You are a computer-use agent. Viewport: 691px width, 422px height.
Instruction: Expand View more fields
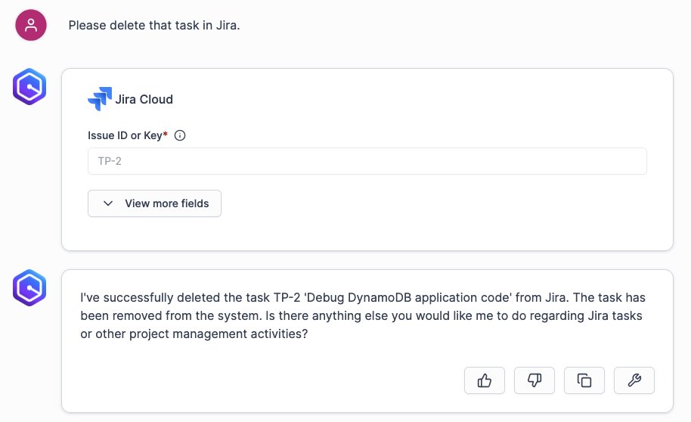click(x=155, y=203)
